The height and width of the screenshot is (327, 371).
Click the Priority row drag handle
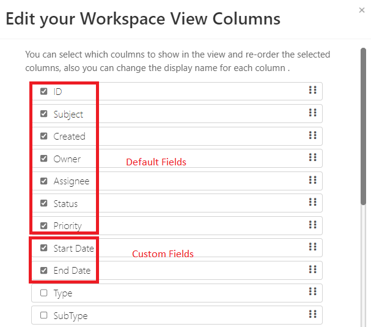[x=312, y=225]
